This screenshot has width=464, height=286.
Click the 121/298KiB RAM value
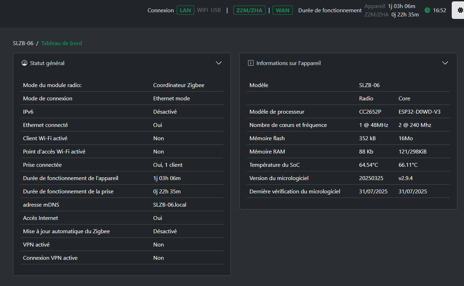413,152
